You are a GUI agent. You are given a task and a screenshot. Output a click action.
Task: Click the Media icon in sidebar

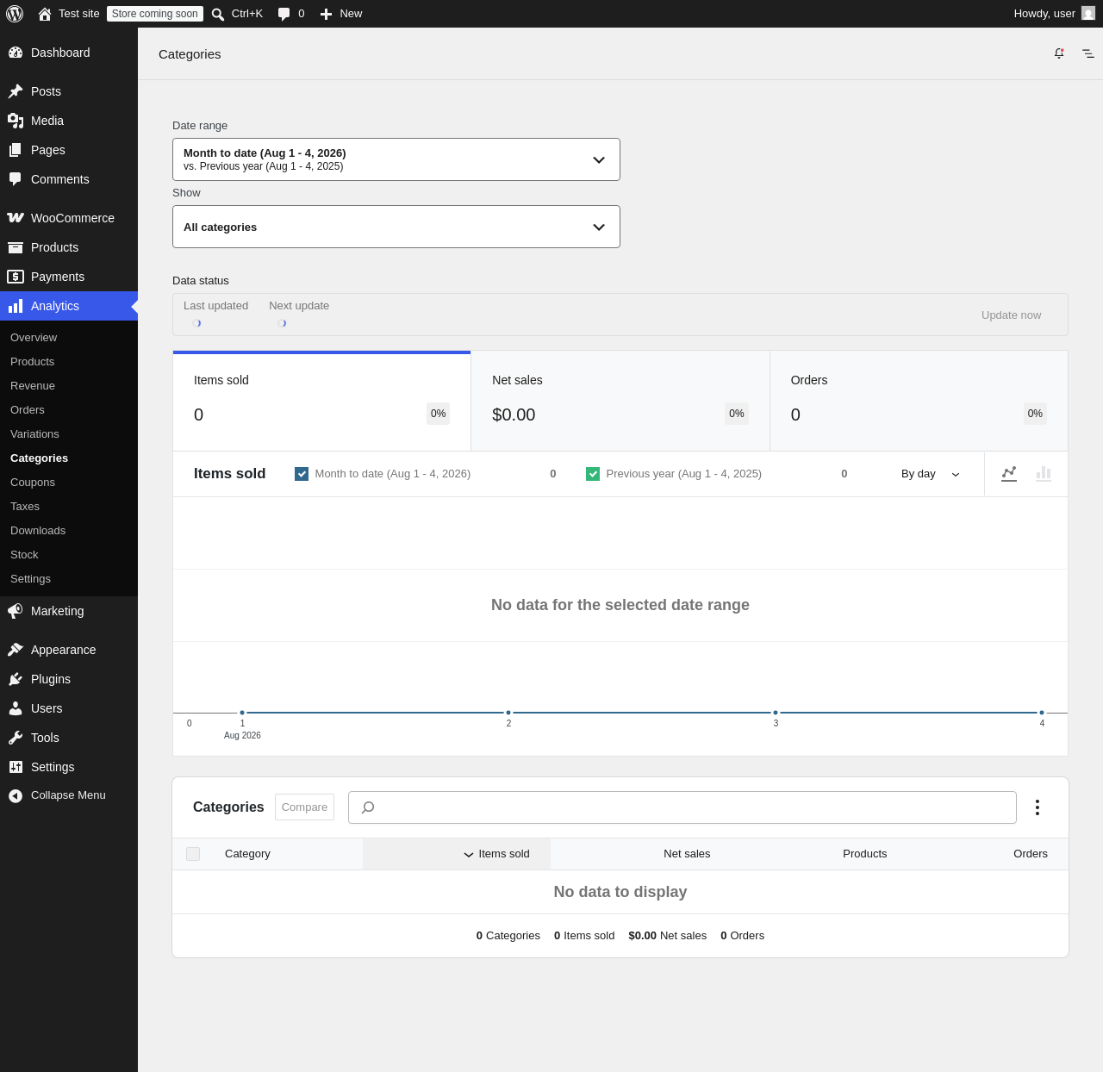click(x=16, y=121)
